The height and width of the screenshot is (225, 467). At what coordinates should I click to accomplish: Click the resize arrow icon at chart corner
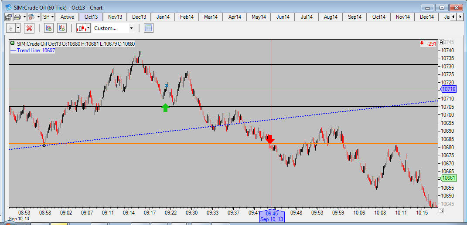click(x=441, y=211)
